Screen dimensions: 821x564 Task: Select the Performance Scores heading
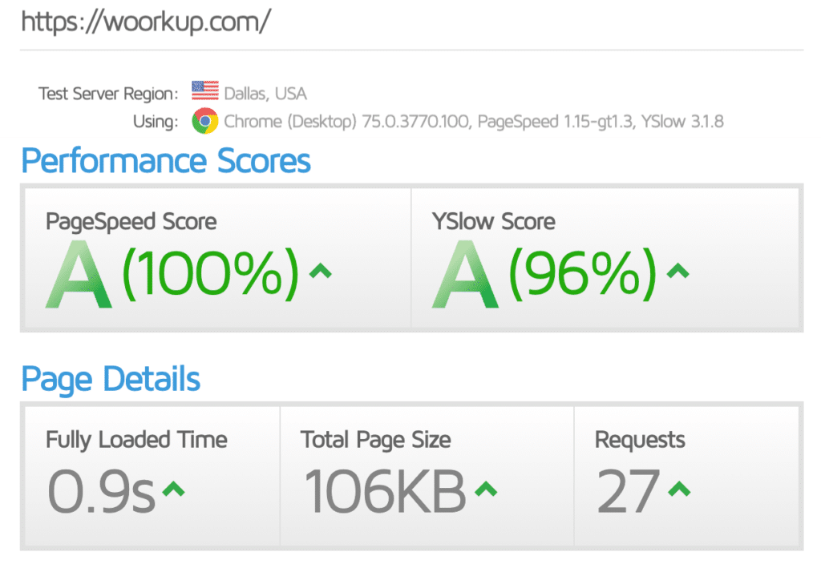click(166, 160)
